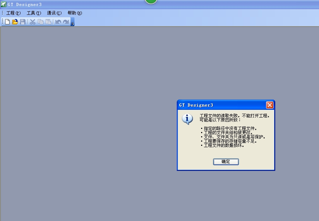Confirm the error with the 确定 button
The height and width of the screenshot is (221, 319).
(x=226, y=162)
